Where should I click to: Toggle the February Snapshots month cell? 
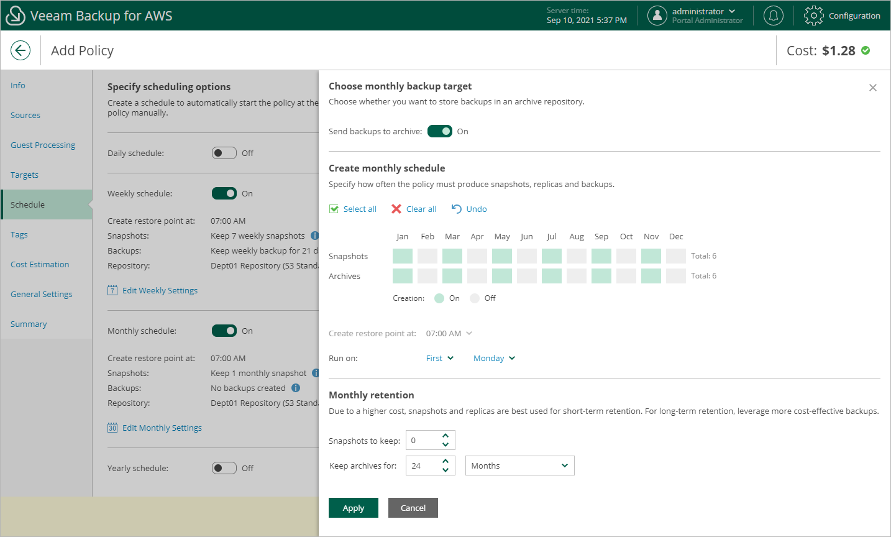(427, 256)
